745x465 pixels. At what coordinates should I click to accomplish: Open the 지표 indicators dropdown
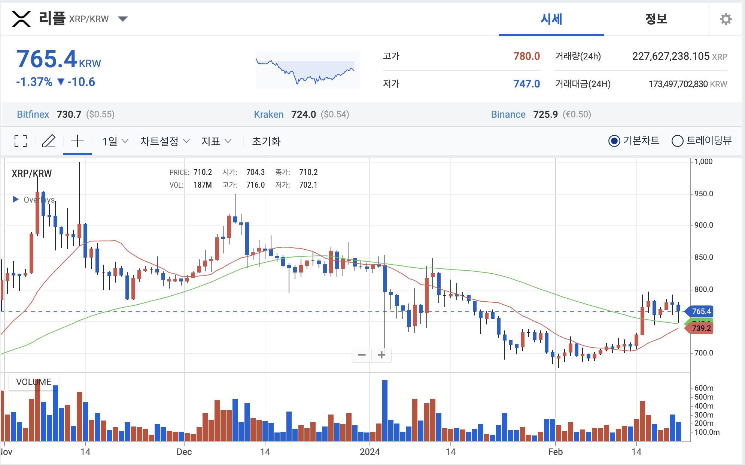(x=216, y=141)
